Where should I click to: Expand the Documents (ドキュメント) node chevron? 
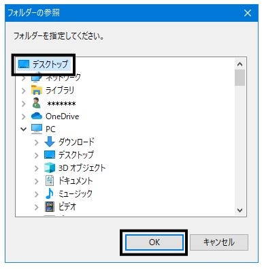tap(36, 181)
